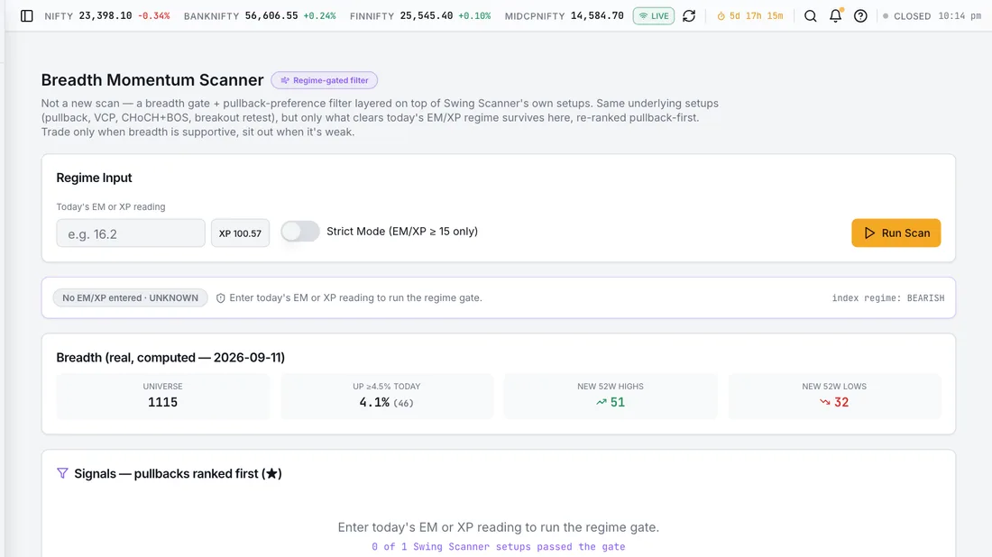This screenshot has height=557, width=992.
Task: Open notifications bell icon
Action: [x=836, y=16]
